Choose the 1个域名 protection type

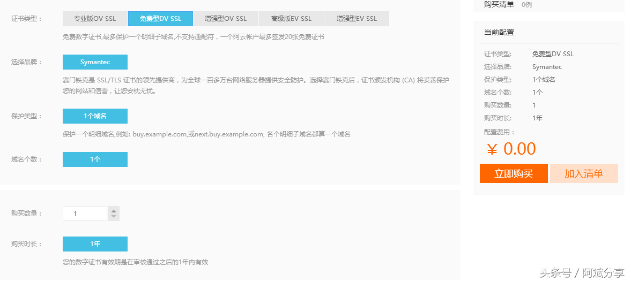(x=95, y=116)
